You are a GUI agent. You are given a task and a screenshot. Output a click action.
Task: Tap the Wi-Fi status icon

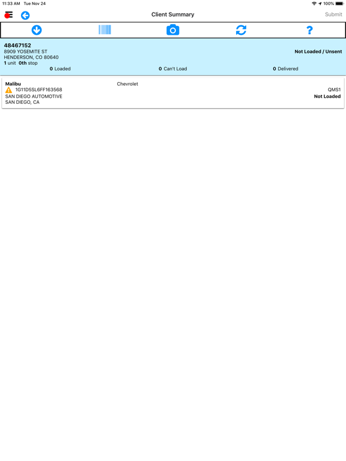[314, 4]
